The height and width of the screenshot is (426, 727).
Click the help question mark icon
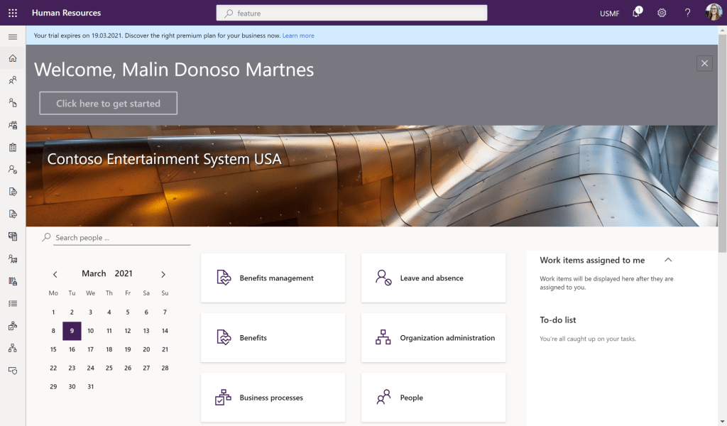click(687, 13)
